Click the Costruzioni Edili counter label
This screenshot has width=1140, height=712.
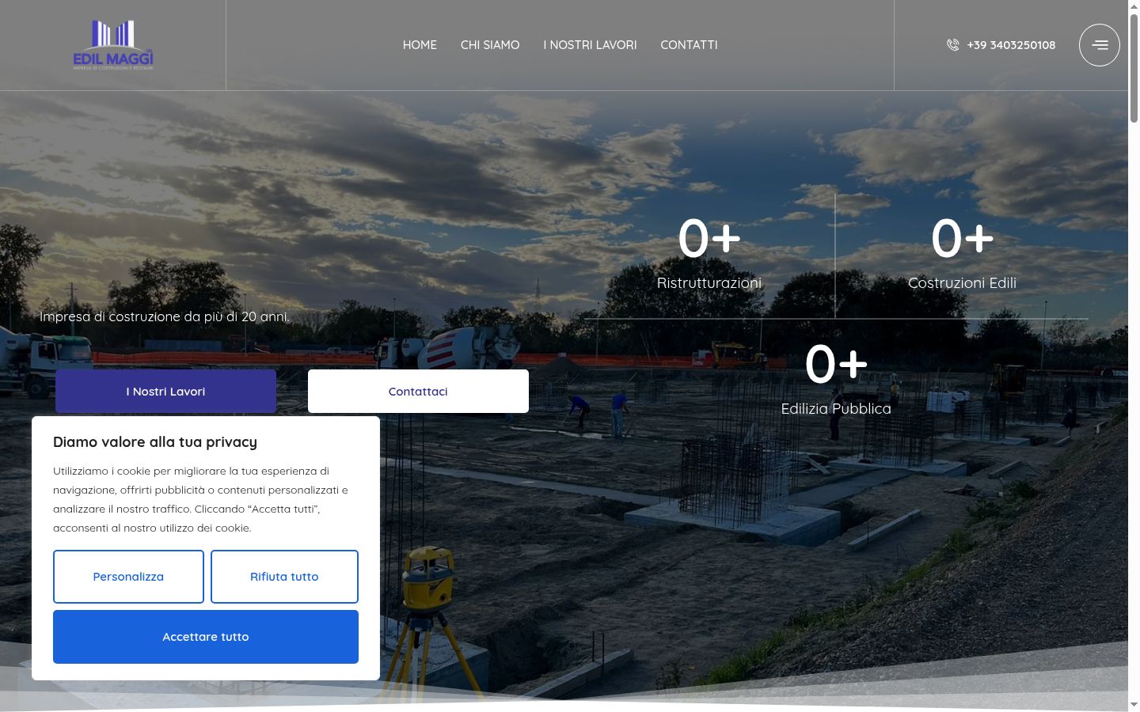962,282
